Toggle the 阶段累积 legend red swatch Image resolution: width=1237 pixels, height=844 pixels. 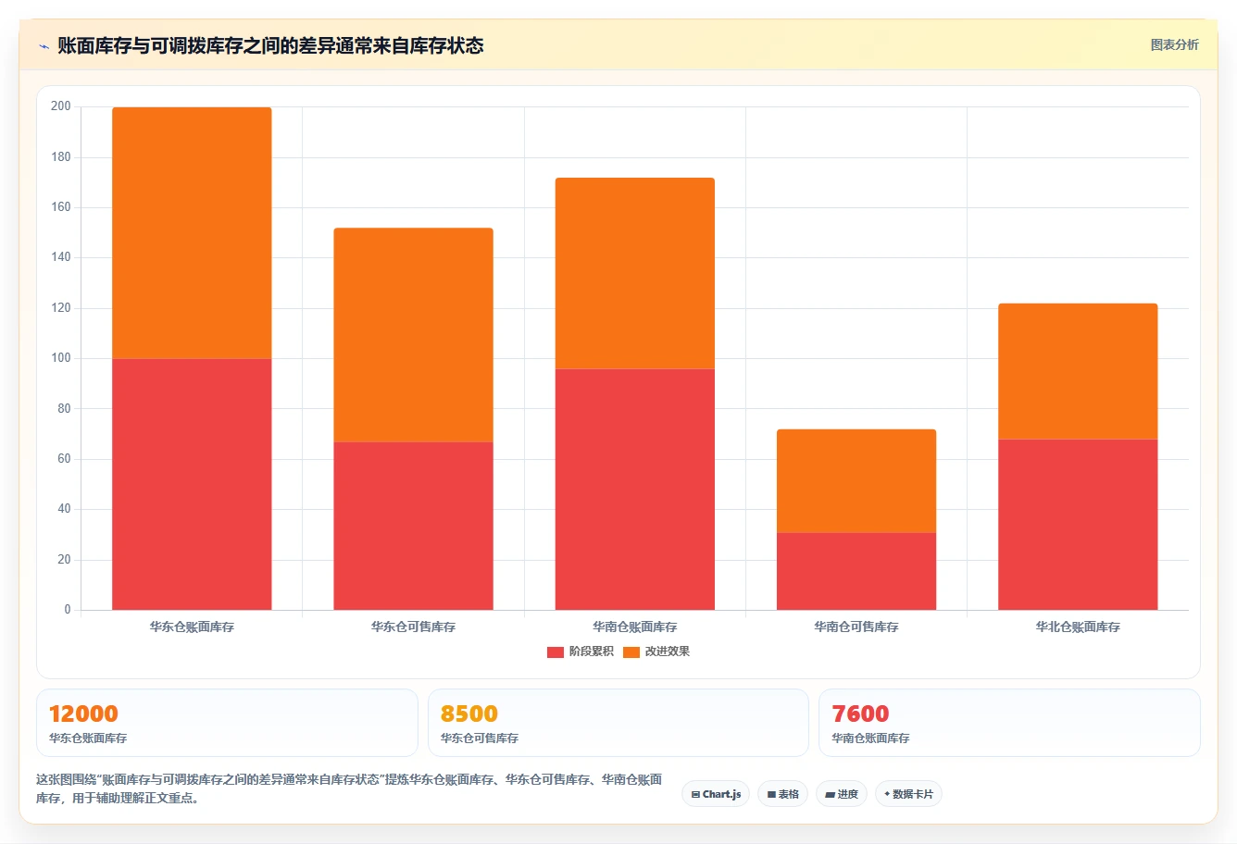click(x=556, y=652)
